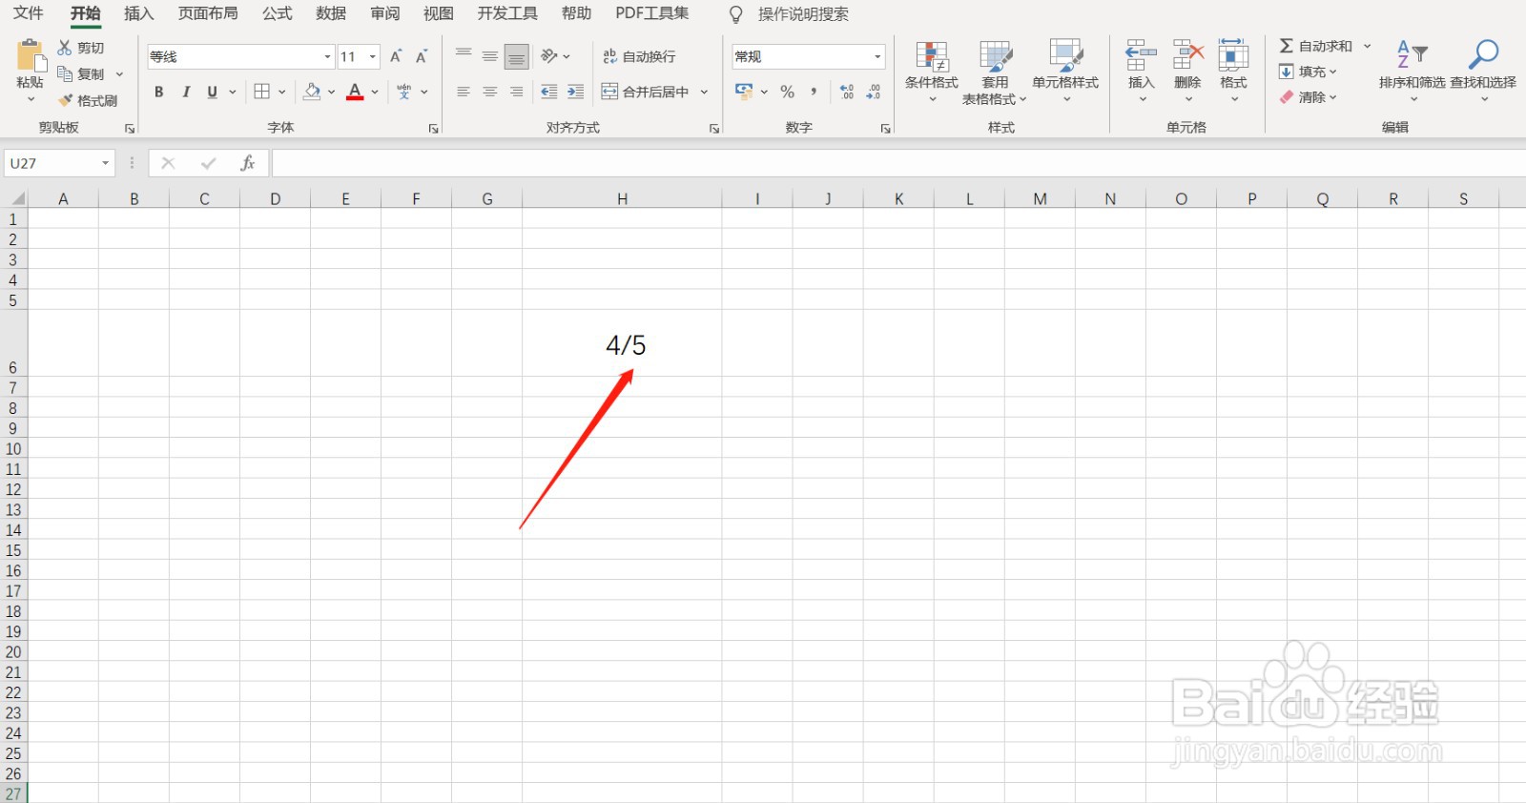
Task: Toggle Underline formatting
Action: point(212,92)
